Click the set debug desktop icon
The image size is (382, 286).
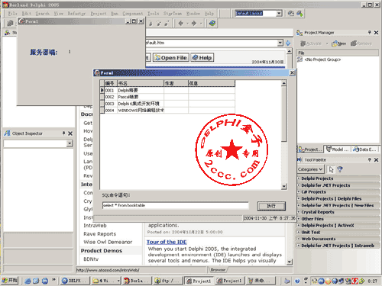[x=299, y=13]
